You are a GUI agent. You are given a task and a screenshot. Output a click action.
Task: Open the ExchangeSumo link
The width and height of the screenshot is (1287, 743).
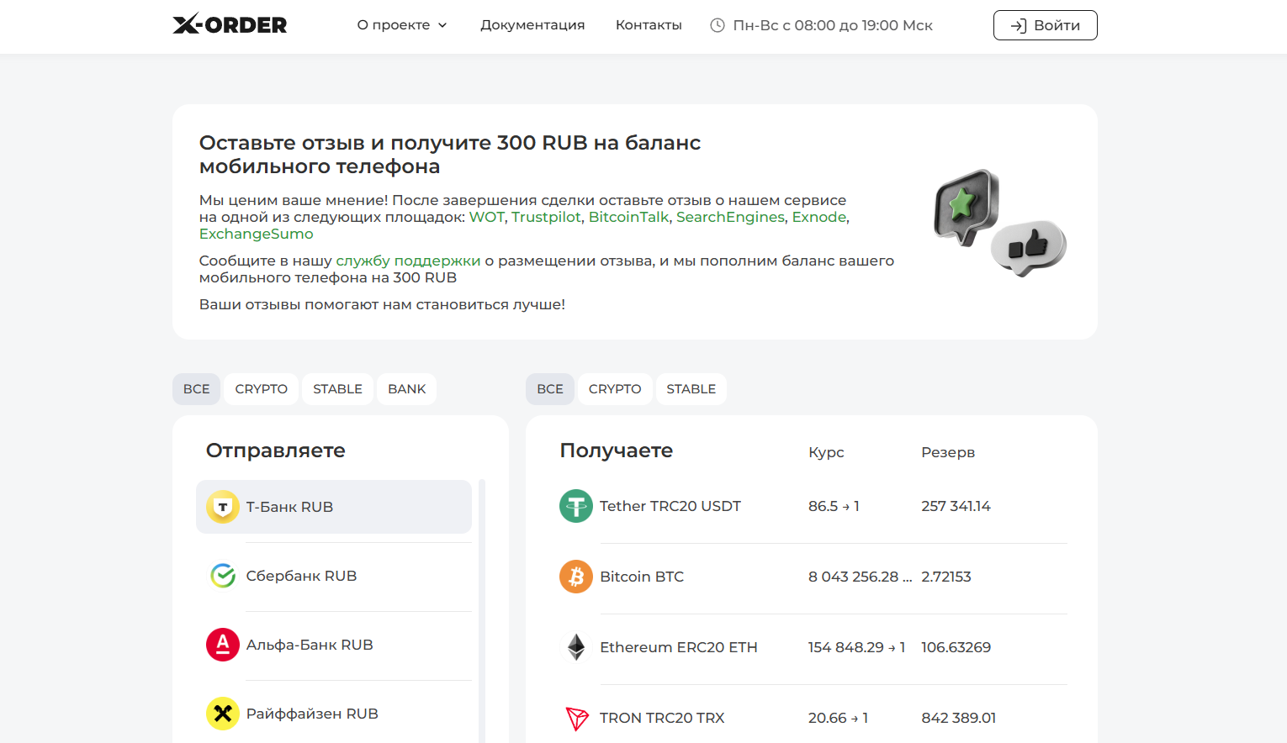tap(256, 234)
